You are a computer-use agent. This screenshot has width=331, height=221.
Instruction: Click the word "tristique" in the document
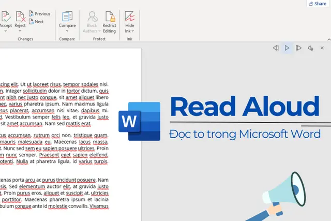[x=82, y=135]
